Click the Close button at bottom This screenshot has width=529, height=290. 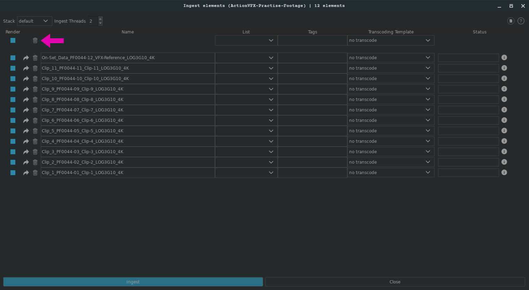click(x=395, y=282)
